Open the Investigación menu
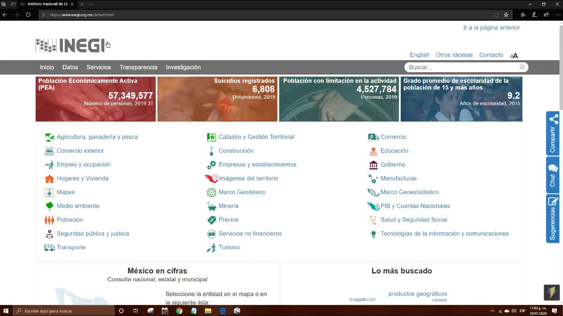Screen dimensions: 563x316 tap(183, 67)
